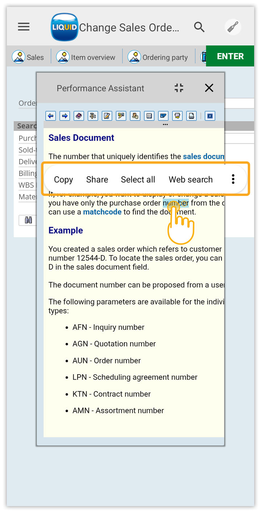Follow the 'sales docum' hyperlink
Viewport: 261px width, 513px height.
point(204,157)
